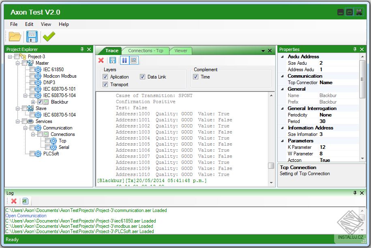
Task: Save trace using the Trace panel floppy icon
Action: click(113, 60)
